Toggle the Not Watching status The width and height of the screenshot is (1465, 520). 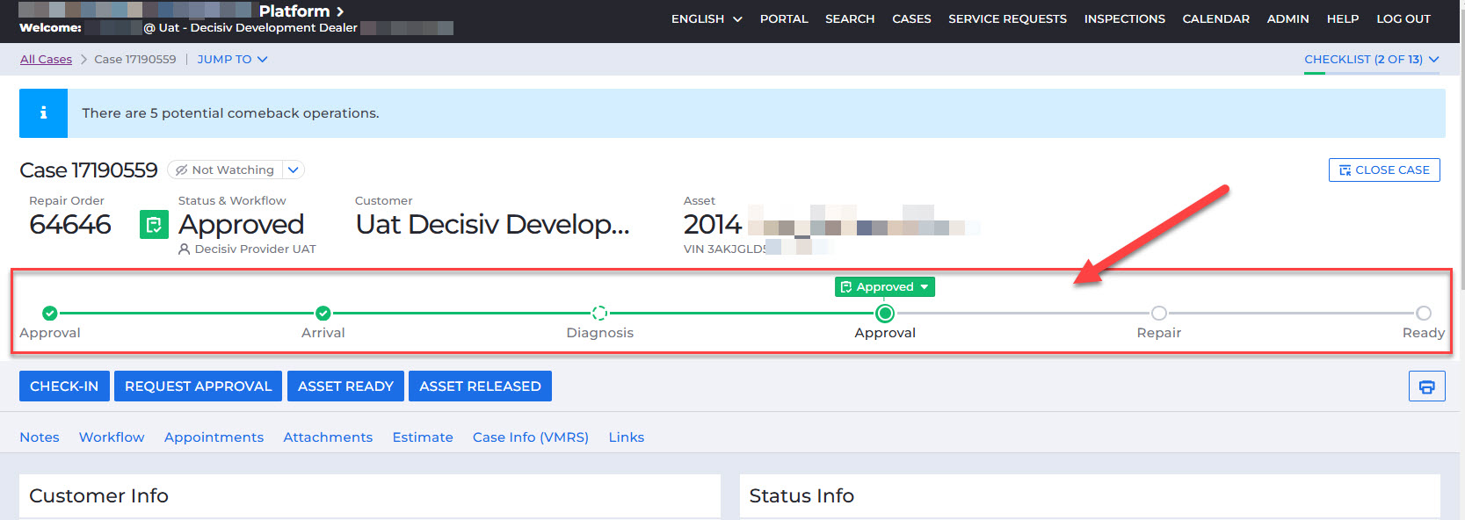tap(225, 170)
